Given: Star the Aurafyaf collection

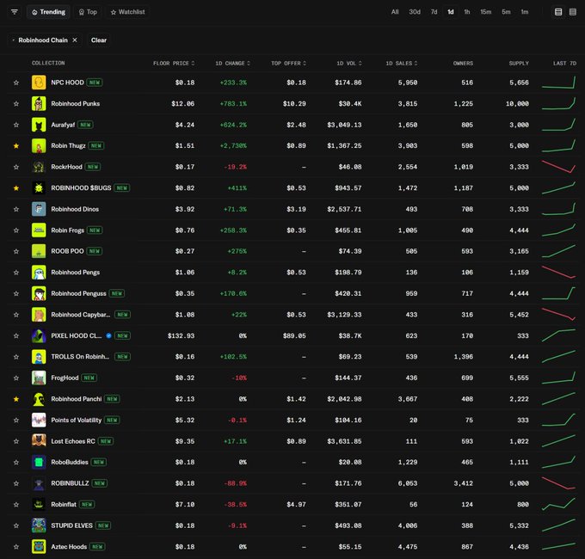Looking at the screenshot, I should (x=16, y=125).
